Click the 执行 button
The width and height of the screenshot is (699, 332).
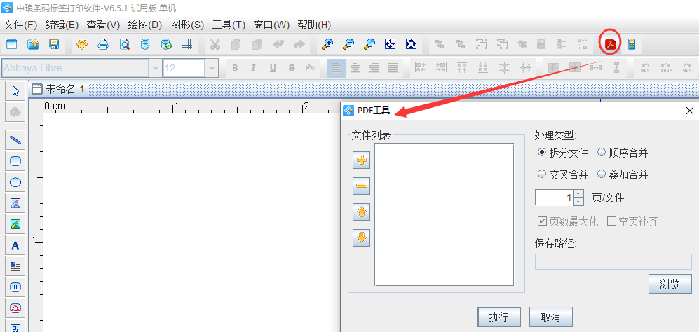(498, 317)
